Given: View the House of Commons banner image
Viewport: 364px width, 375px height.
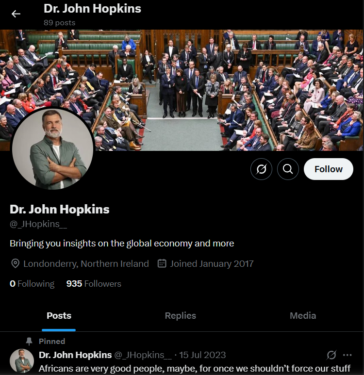Looking at the screenshot, I should tap(182, 90).
